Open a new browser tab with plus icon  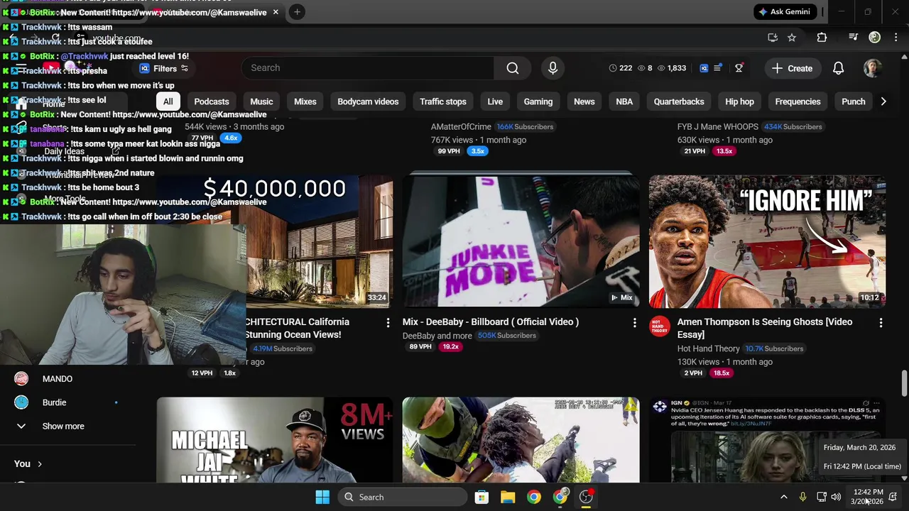coord(297,12)
